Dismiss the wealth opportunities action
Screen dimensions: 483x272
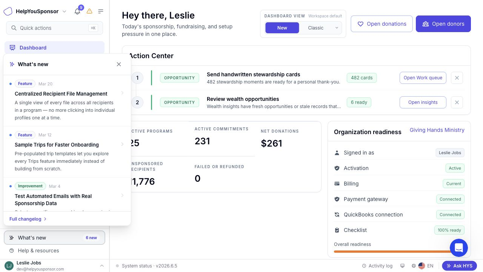click(457, 102)
